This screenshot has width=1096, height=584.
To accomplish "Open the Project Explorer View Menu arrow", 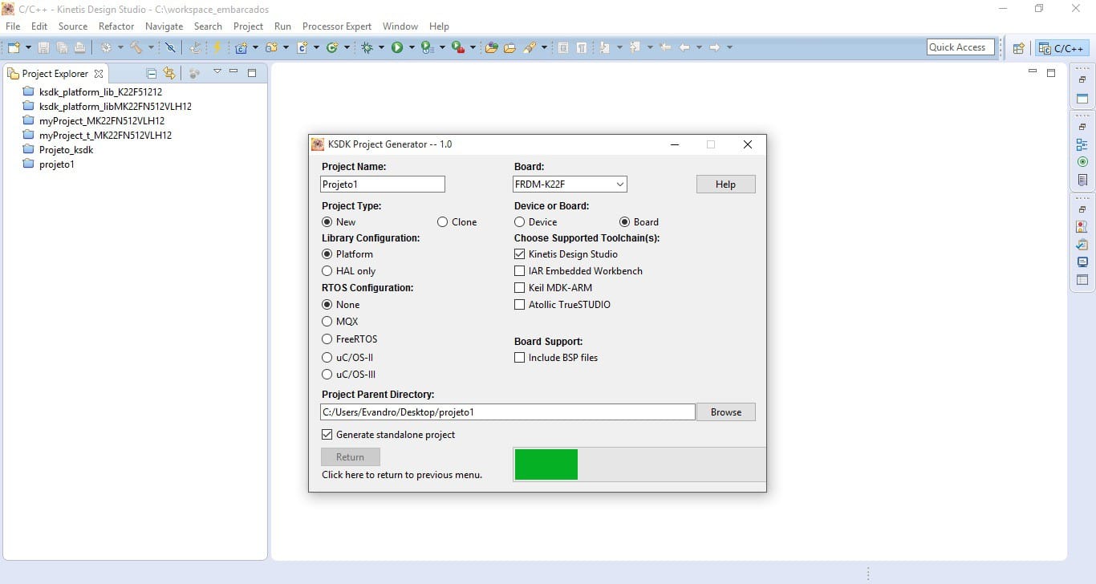I will tap(217, 72).
